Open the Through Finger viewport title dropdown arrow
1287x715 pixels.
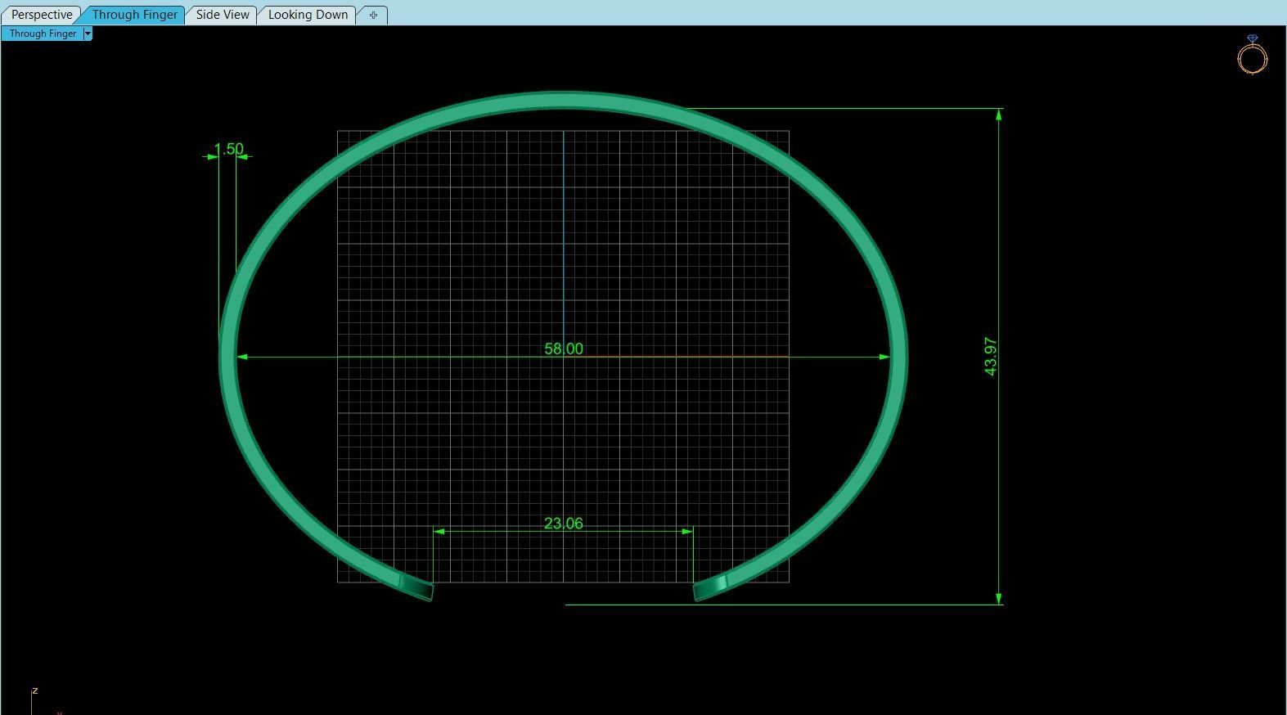[x=88, y=34]
